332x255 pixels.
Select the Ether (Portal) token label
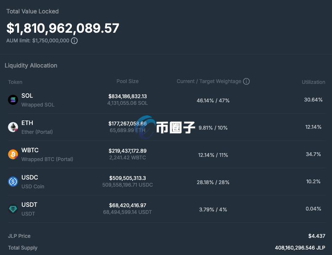37,132
